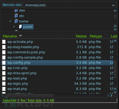Screen dimensions: 119x109
Task: Sort files by the Filetype column header
Action: tap(96, 36)
